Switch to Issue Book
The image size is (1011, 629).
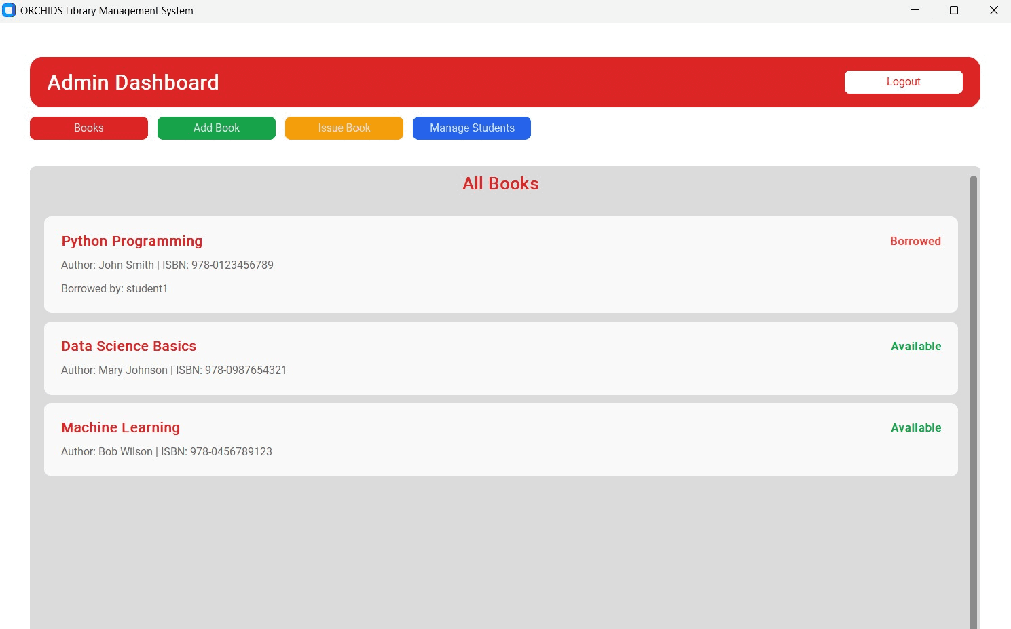(344, 128)
